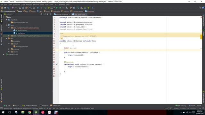The image size is (205, 115).
Task: Select activity_main.xml in project tree
Action: 20,46
